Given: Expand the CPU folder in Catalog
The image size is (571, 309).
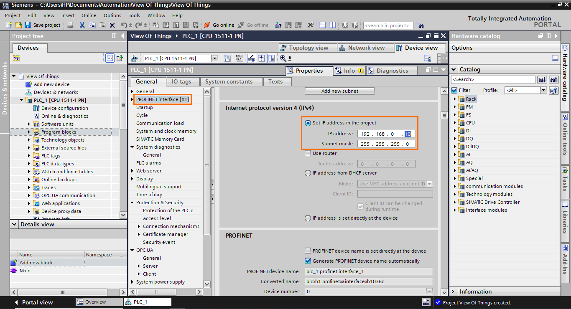Looking at the screenshot, I should click(455, 123).
